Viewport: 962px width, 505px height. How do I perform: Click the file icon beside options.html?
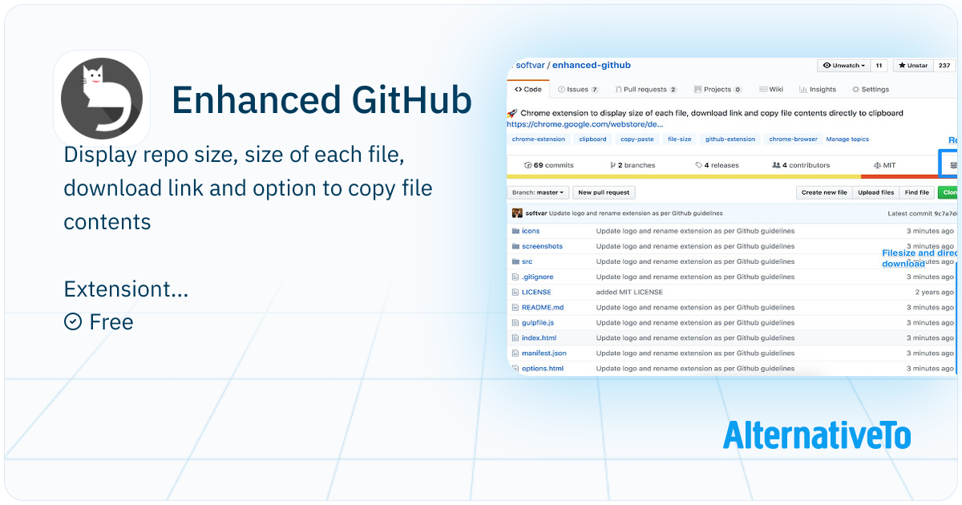pyautogui.click(x=515, y=368)
